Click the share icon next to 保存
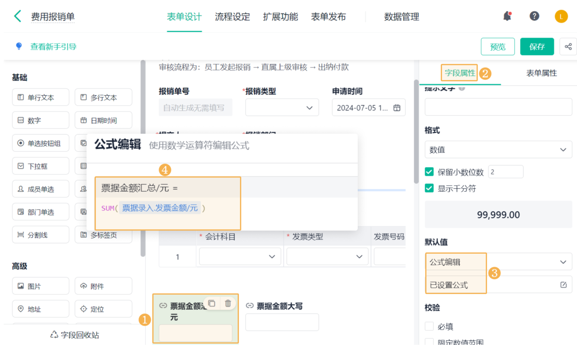The image size is (577, 345). 568,47
